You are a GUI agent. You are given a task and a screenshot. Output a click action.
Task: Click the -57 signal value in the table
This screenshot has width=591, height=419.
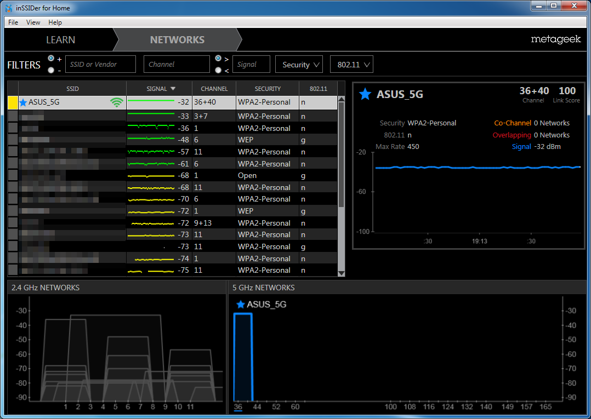184,152
